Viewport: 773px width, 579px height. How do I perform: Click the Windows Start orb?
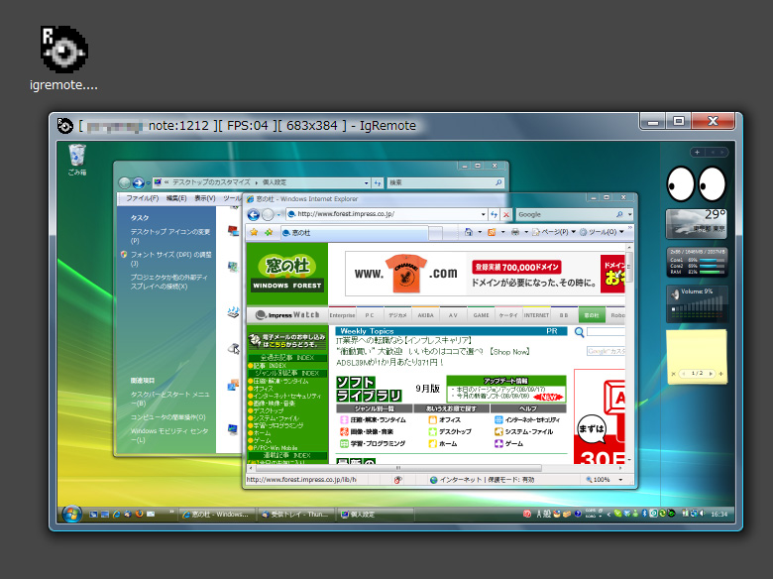(x=72, y=514)
